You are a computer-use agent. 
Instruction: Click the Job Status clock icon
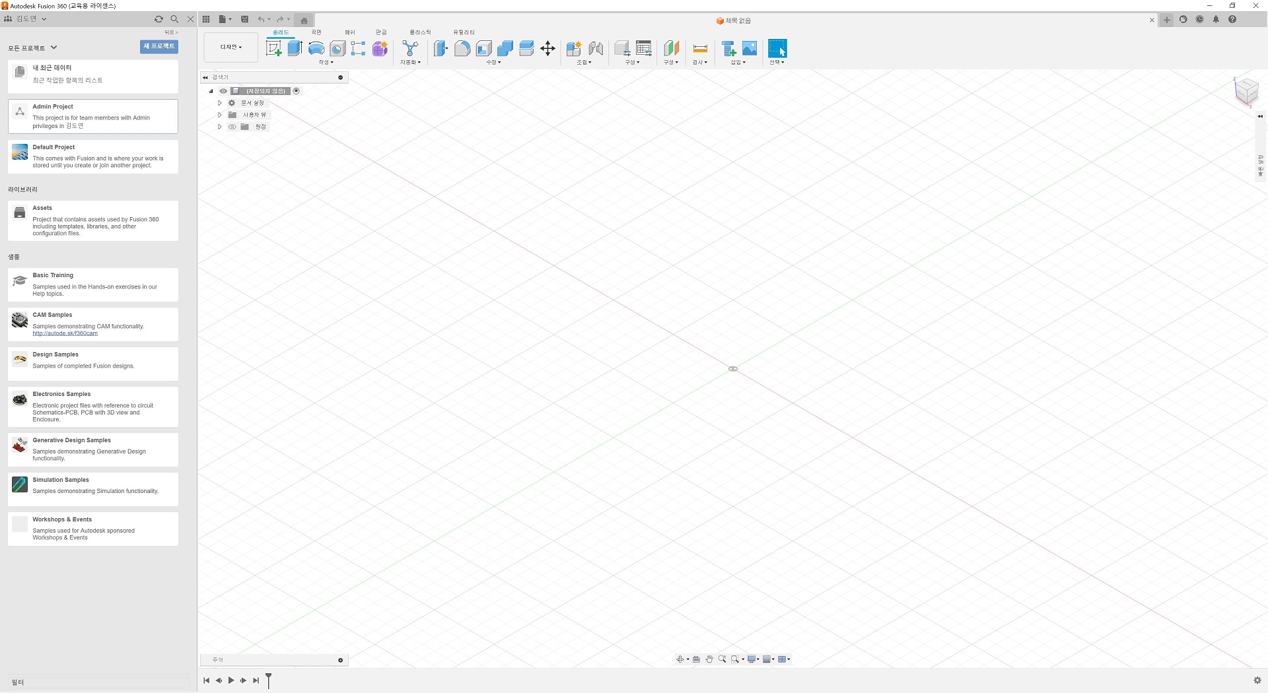pyautogui.click(x=1199, y=19)
